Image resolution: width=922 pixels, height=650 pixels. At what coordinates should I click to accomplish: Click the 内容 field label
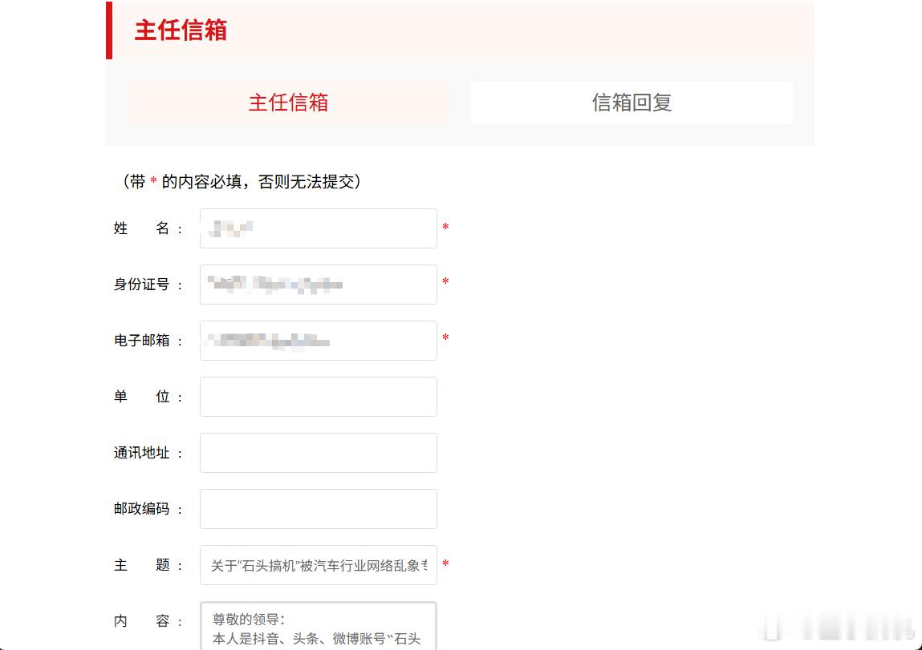[x=148, y=621]
